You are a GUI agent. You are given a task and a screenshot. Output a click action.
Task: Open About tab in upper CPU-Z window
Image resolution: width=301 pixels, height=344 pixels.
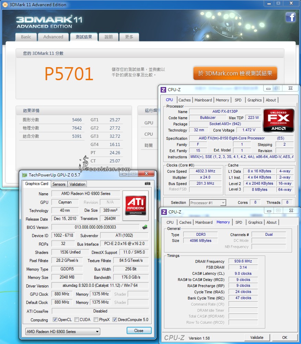tap(271, 100)
